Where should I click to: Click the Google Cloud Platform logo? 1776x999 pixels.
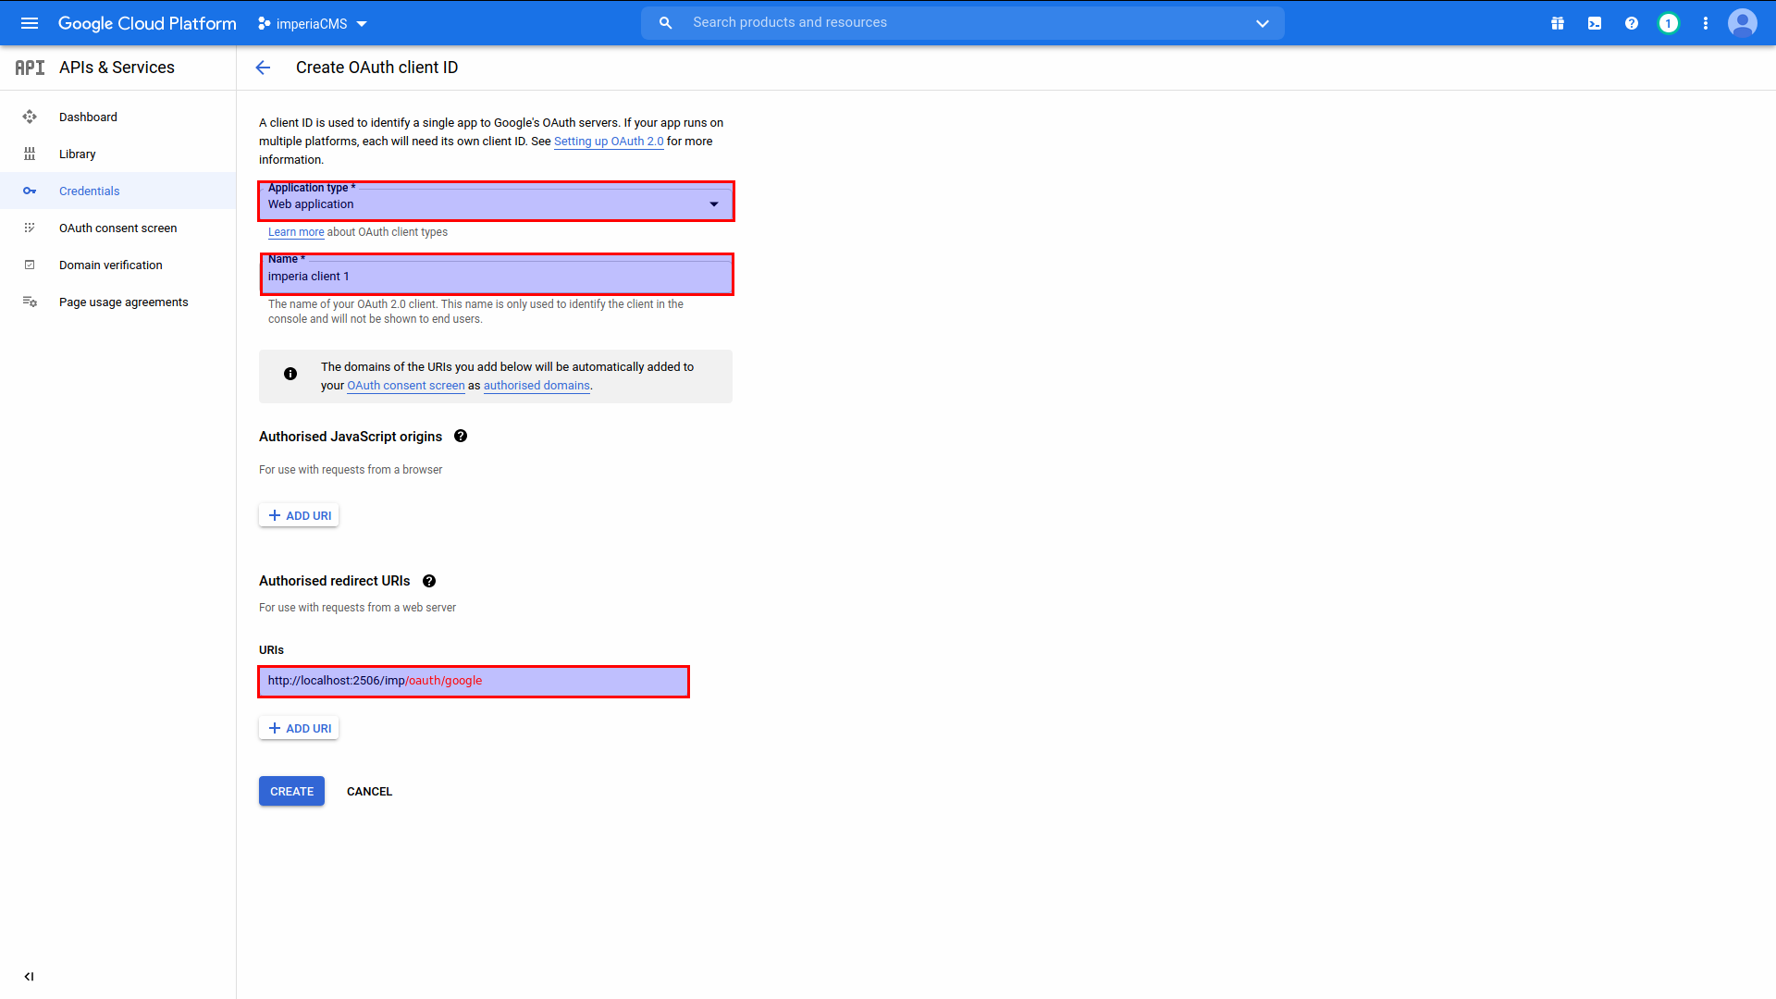pos(147,23)
